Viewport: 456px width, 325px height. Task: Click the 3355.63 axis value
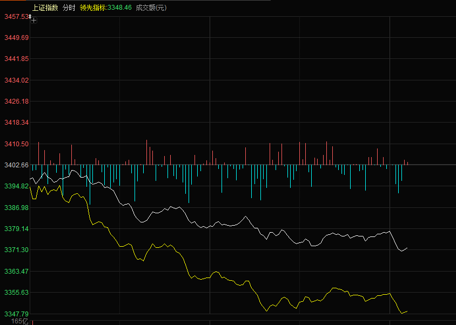click(17, 293)
